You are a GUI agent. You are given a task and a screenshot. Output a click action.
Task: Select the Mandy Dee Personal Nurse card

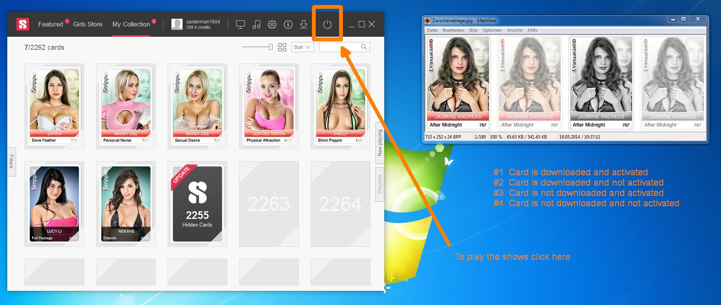coord(126,106)
